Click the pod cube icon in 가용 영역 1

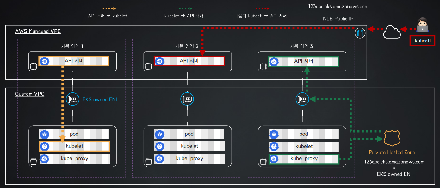pos(45,134)
